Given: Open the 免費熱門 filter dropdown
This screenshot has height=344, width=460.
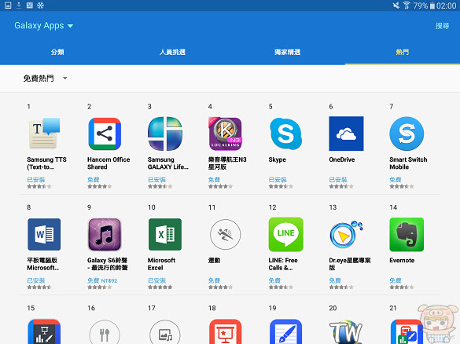Looking at the screenshot, I should (x=45, y=79).
